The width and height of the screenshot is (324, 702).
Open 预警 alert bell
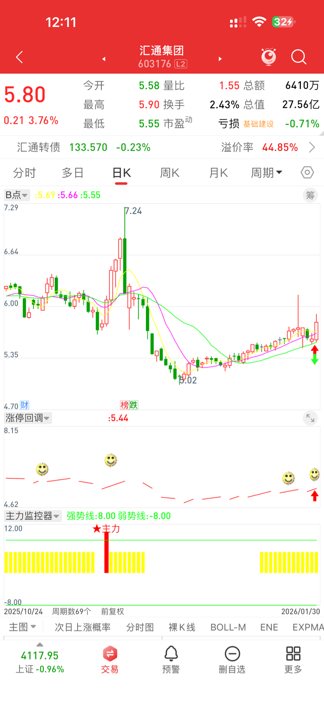pyautogui.click(x=171, y=659)
